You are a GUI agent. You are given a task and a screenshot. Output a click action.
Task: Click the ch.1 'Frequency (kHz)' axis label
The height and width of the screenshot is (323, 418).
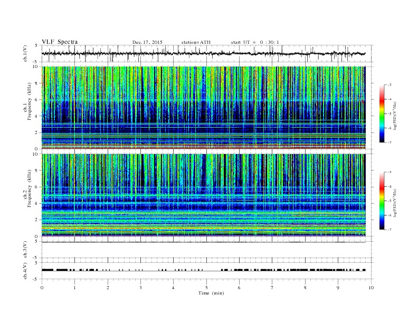coord(30,101)
